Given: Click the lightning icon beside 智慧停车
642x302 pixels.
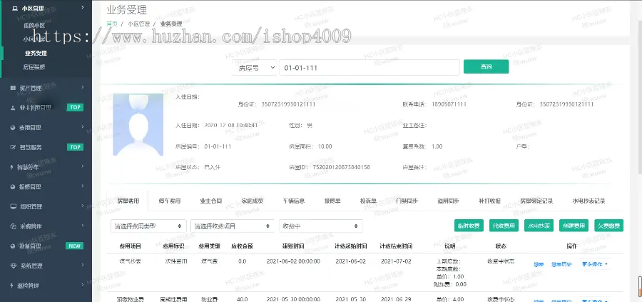Looking at the screenshot, I should (12, 167).
